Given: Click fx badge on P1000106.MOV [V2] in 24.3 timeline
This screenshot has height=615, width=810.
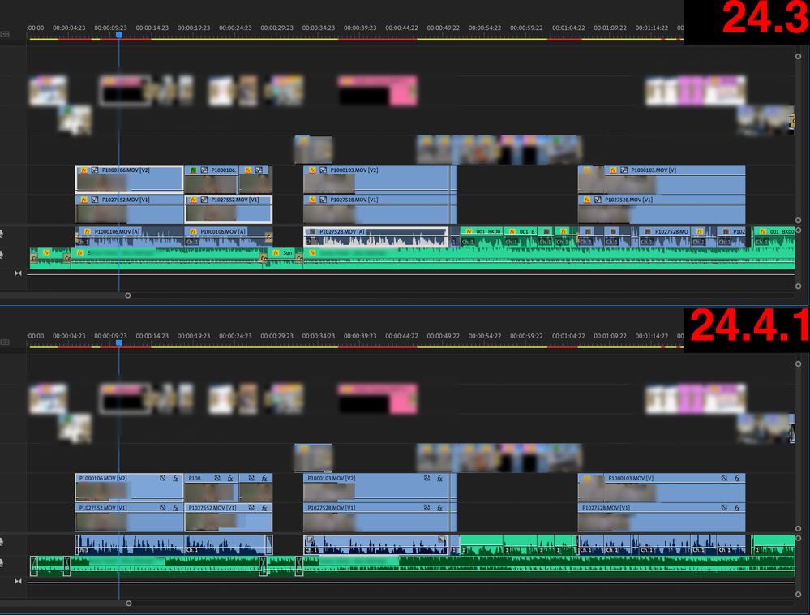Looking at the screenshot, I should [84, 170].
